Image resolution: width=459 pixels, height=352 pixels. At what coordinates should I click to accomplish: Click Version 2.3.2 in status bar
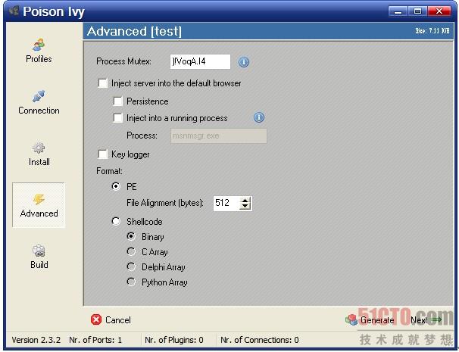[x=36, y=340]
